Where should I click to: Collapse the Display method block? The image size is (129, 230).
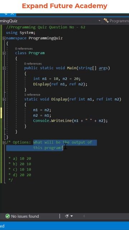[4, 99]
